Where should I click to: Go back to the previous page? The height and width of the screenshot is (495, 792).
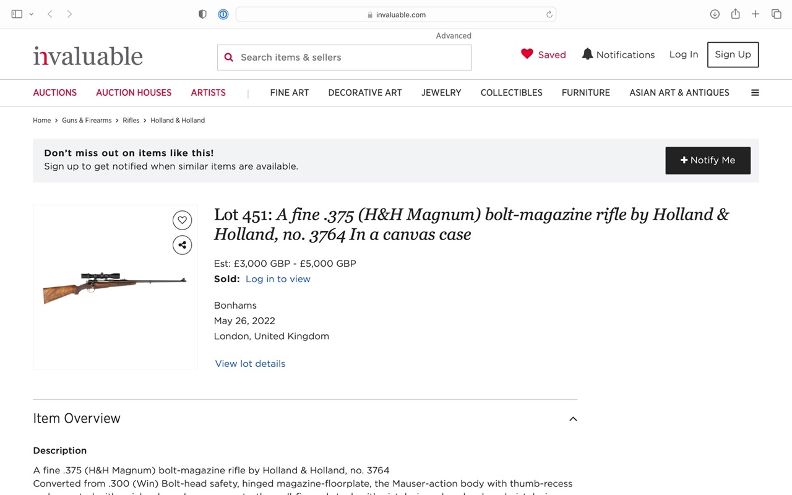[50, 14]
